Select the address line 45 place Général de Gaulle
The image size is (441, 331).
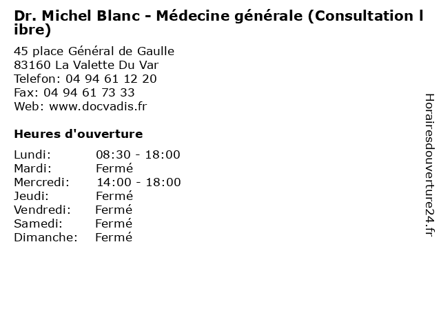(94, 52)
